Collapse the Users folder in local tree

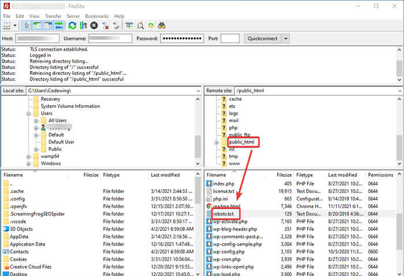28,114
